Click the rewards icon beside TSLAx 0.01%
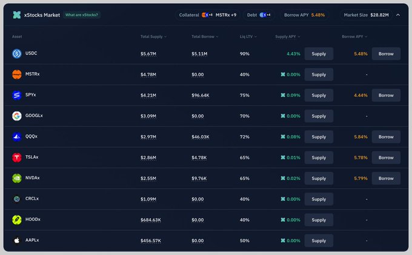412x255 pixels. click(x=283, y=157)
